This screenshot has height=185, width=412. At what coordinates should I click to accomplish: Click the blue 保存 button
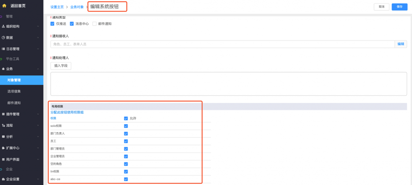(399, 7)
